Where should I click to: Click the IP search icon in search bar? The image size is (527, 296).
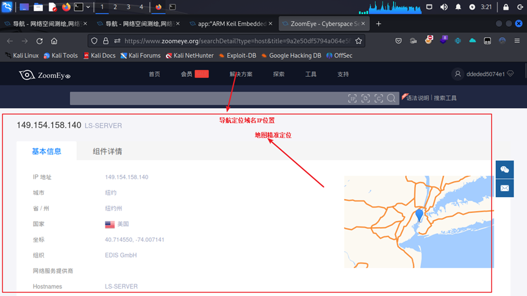pyautogui.click(x=352, y=98)
